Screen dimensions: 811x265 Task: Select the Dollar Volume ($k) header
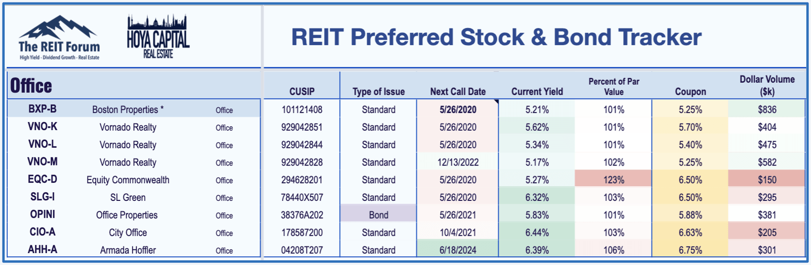point(767,85)
